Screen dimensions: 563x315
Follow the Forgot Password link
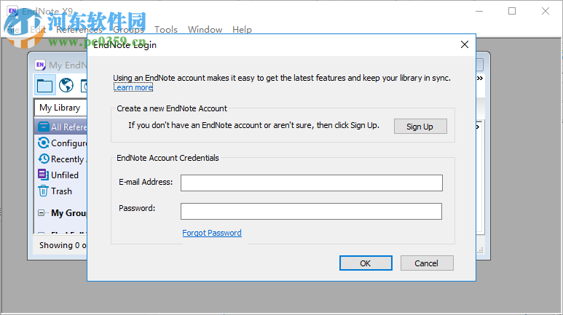coord(212,234)
